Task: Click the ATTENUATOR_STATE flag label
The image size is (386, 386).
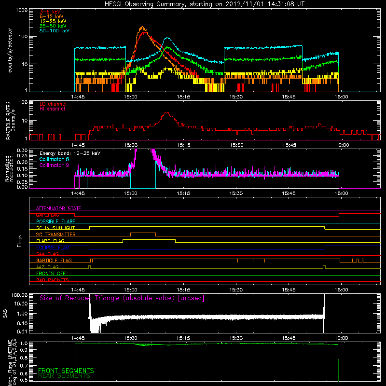Action: (58, 208)
